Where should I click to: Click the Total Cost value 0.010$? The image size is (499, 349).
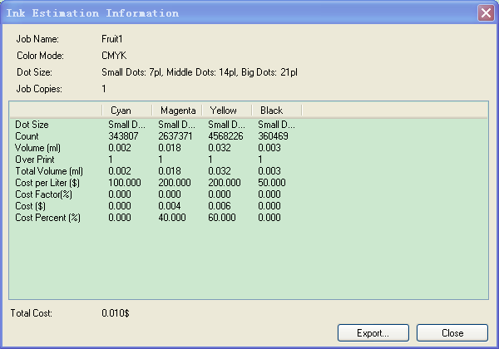pyautogui.click(x=116, y=313)
